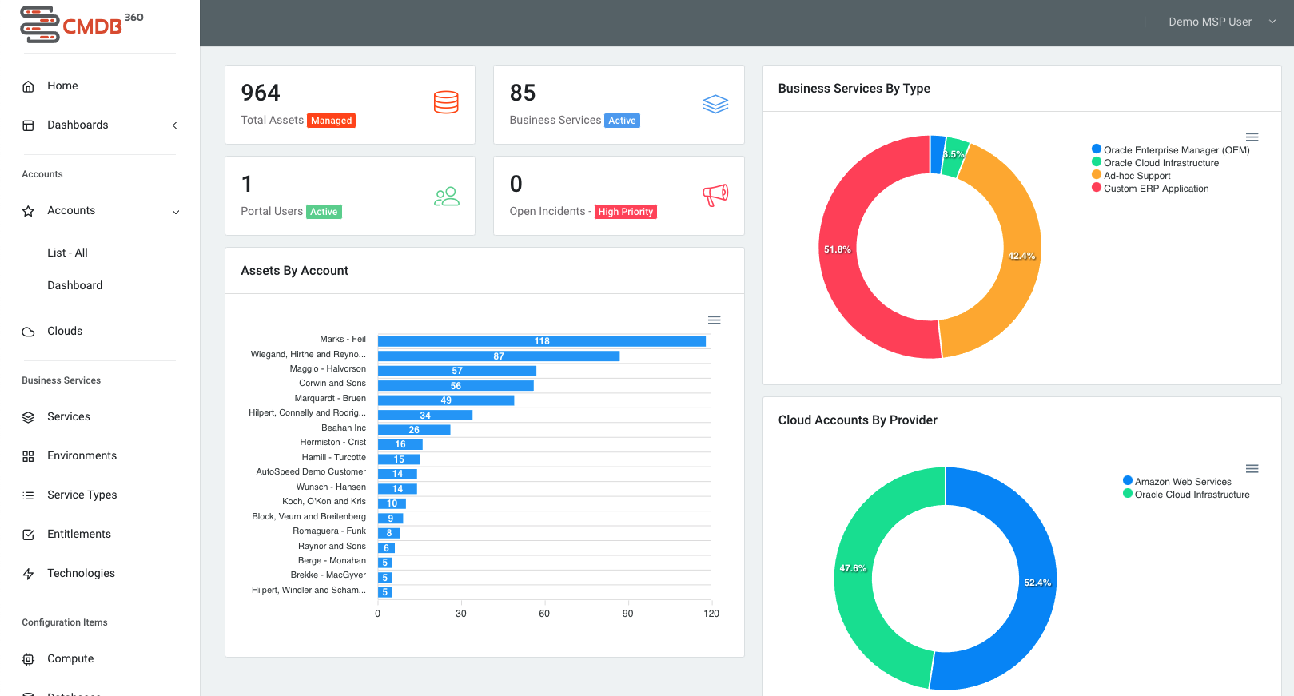This screenshot has width=1294, height=696.
Task: Click the Active badge on Portal Users
Action: 324,212
